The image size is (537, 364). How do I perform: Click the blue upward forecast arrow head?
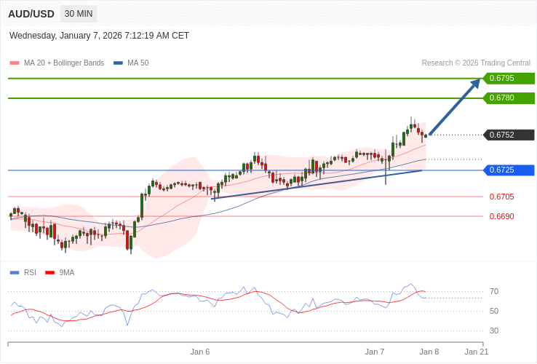tap(475, 83)
